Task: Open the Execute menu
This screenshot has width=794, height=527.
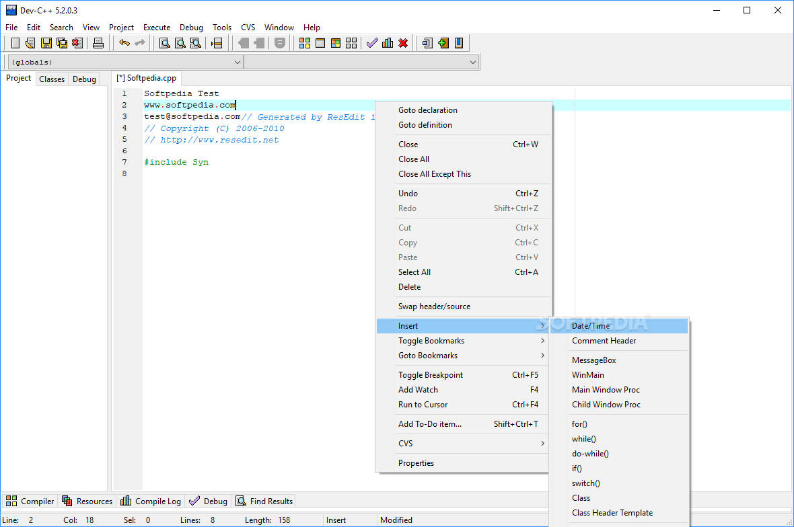Action: (x=157, y=28)
